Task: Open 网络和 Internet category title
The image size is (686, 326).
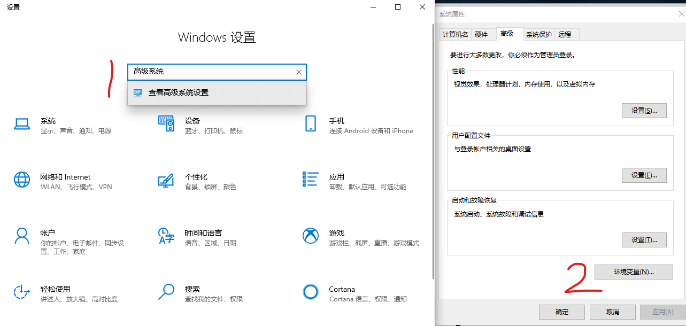Action: coord(66,177)
